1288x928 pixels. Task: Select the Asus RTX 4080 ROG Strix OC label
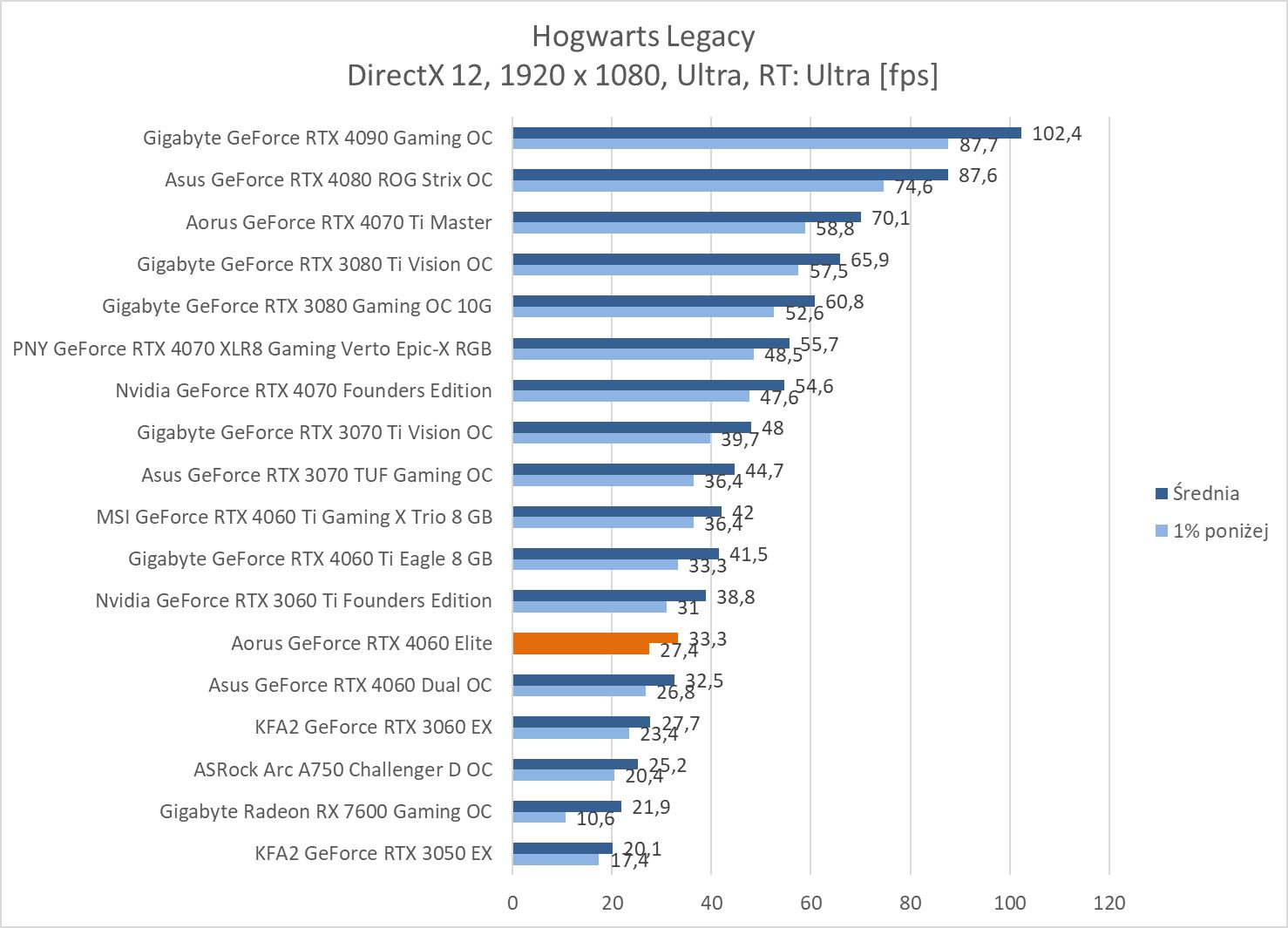pyautogui.click(x=329, y=180)
